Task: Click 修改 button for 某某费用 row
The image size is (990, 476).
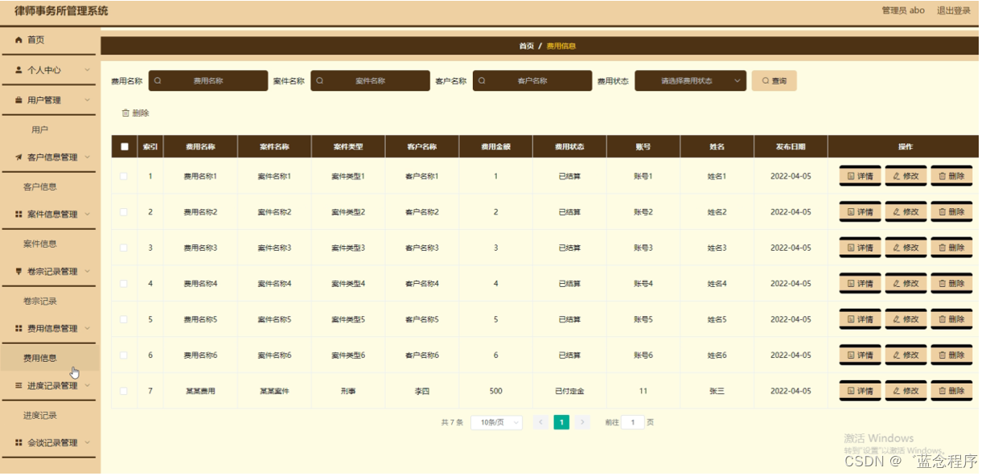Action: pos(906,392)
